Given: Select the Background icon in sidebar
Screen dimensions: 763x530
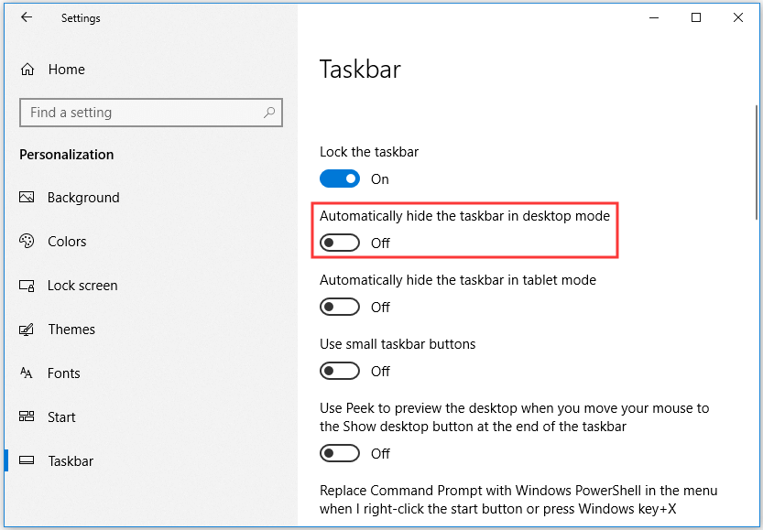Looking at the screenshot, I should coord(27,197).
